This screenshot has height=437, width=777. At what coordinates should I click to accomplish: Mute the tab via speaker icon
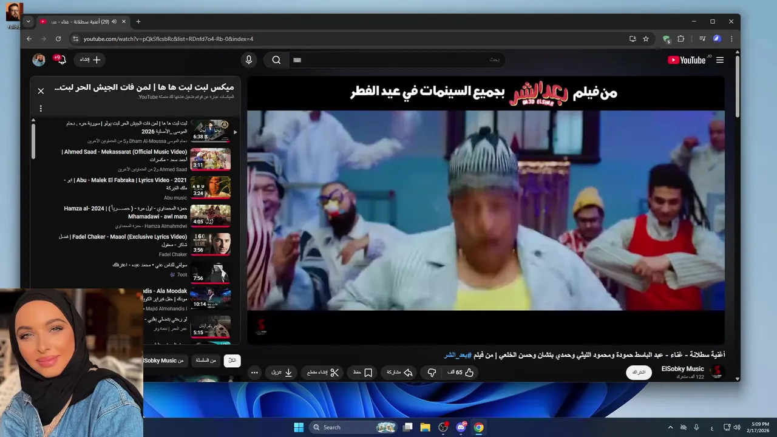[x=114, y=21]
